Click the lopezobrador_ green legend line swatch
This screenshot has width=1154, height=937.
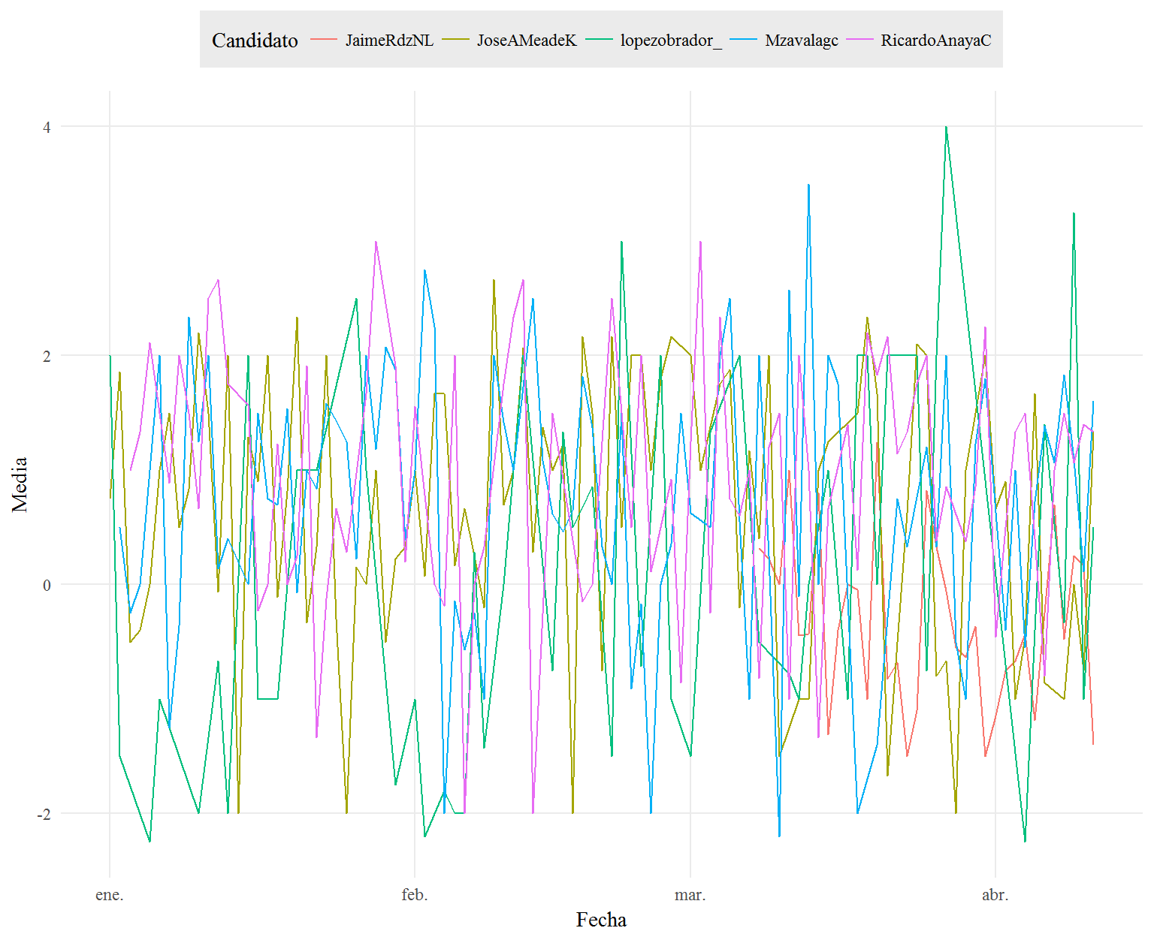(599, 40)
